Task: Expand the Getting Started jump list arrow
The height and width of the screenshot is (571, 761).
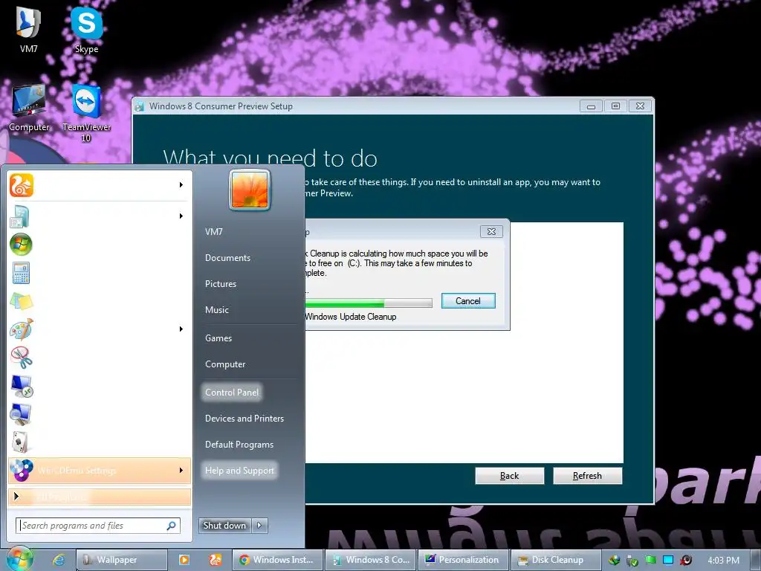Action: click(x=181, y=216)
